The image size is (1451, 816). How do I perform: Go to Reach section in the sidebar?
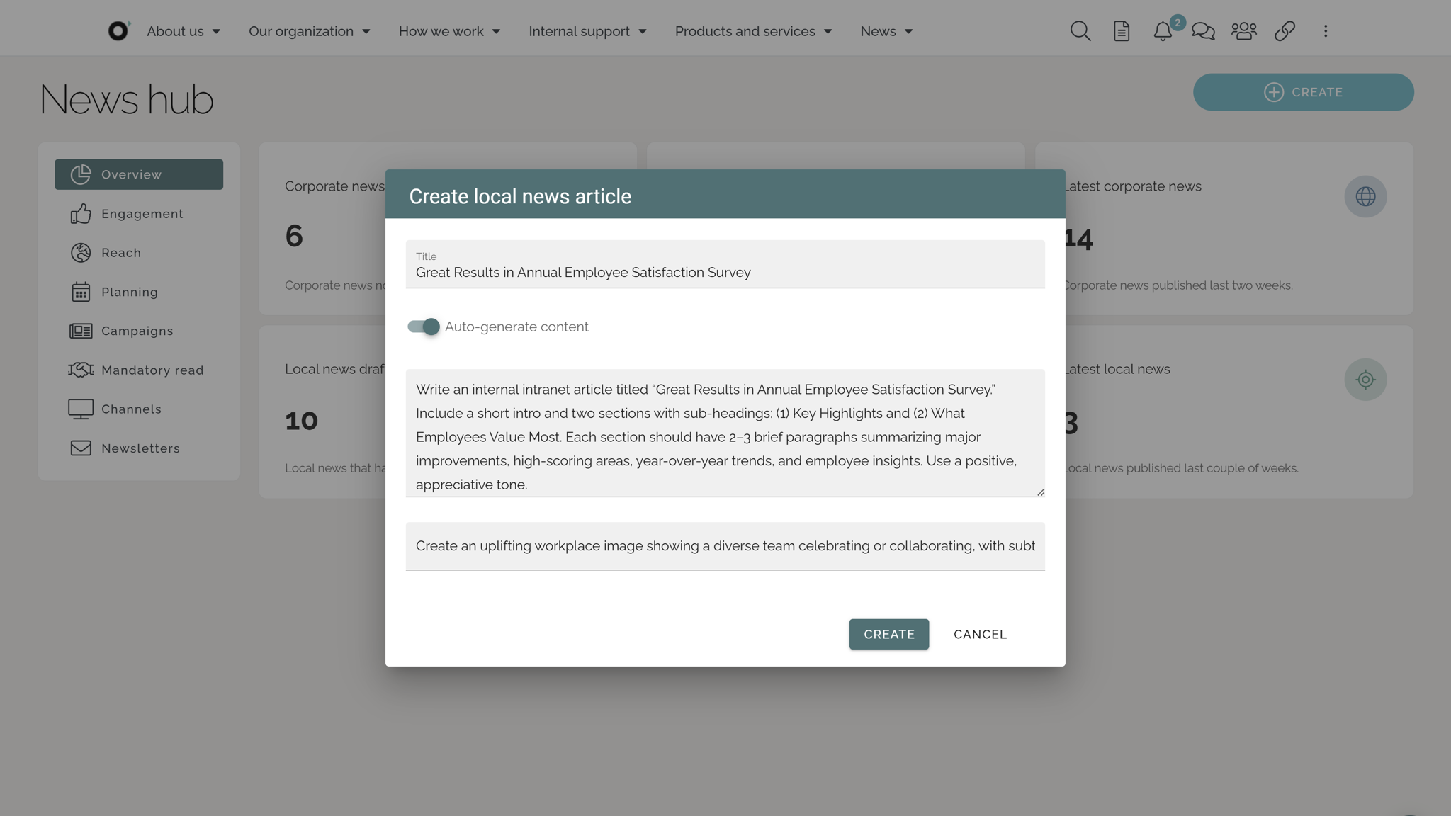tap(139, 253)
